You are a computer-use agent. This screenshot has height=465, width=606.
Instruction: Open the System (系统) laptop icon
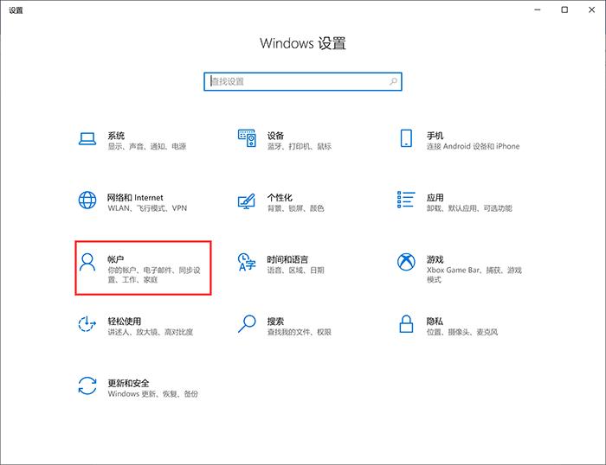[87, 138]
